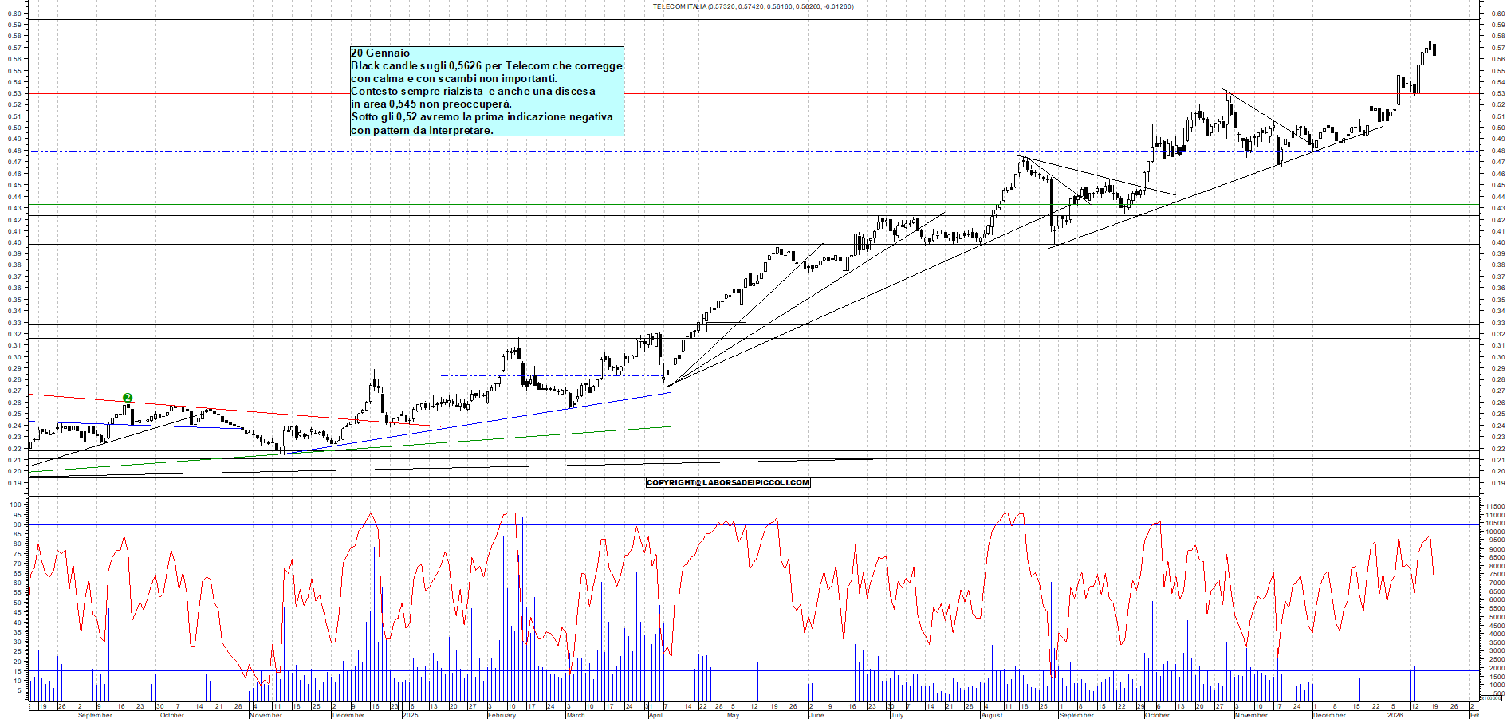Image resolution: width=1507 pixels, height=719 pixels.
Task: Select the small rectangle pattern box near 0.33
Action: (x=726, y=327)
